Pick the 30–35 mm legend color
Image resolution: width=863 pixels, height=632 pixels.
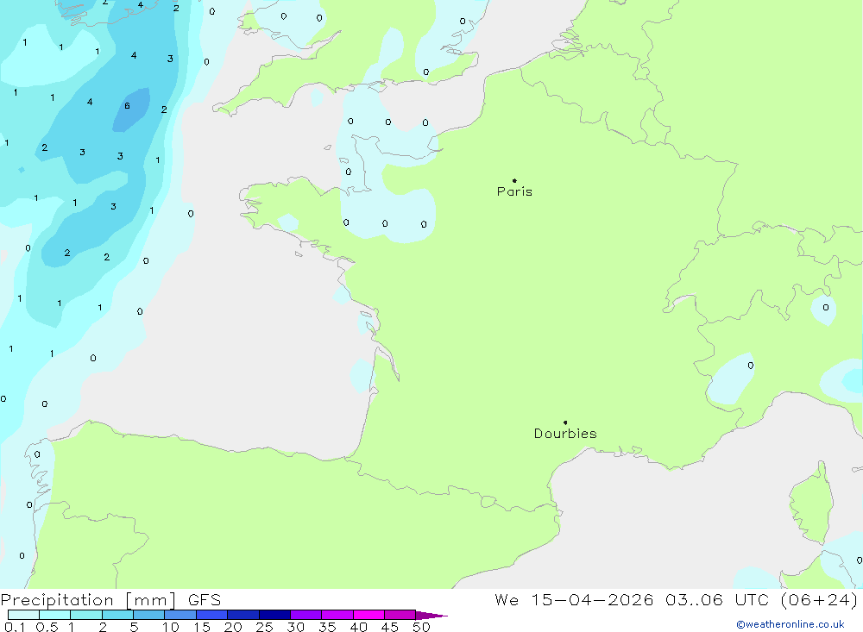[x=306, y=615]
